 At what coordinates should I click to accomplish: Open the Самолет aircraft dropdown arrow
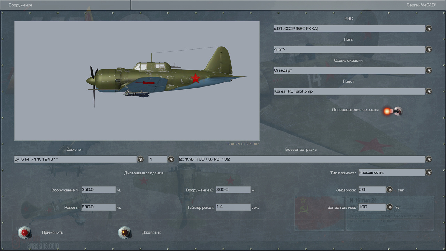click(x=140, y=159)
